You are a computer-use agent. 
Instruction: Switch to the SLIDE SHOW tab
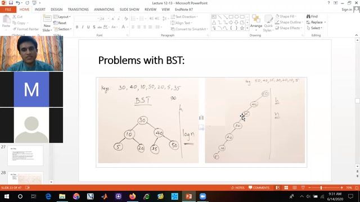[129, 10]
